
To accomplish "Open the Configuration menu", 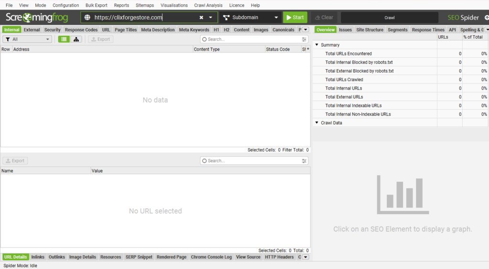I will (66, 5).
